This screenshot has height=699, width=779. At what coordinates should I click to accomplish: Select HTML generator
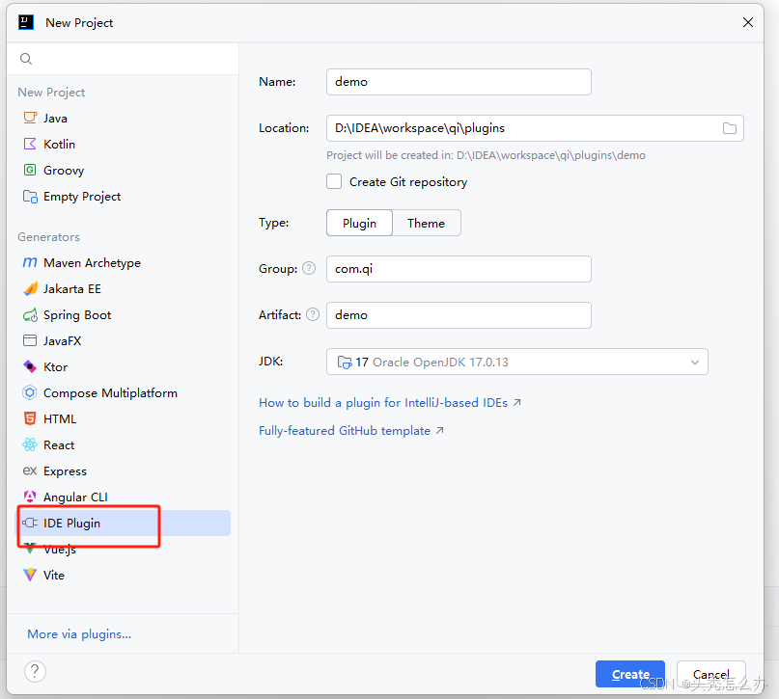coord(124,418)
